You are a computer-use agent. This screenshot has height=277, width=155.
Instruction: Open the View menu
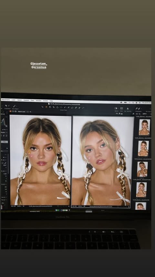pyautogui.click(x=32, y=100)
